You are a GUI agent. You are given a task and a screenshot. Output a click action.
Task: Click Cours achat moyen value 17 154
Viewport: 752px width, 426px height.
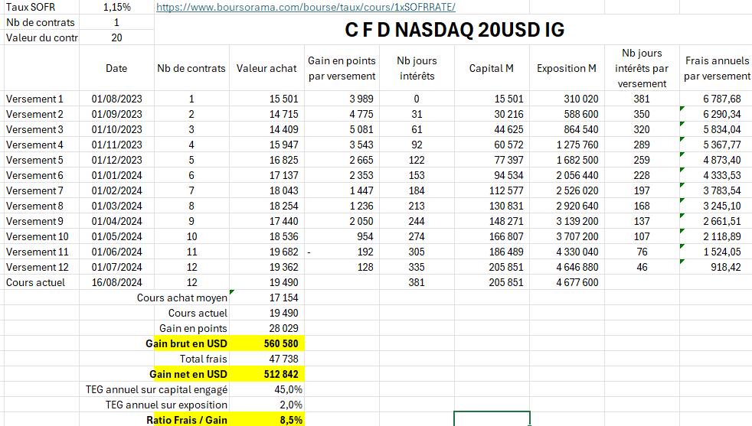point(266,298)
